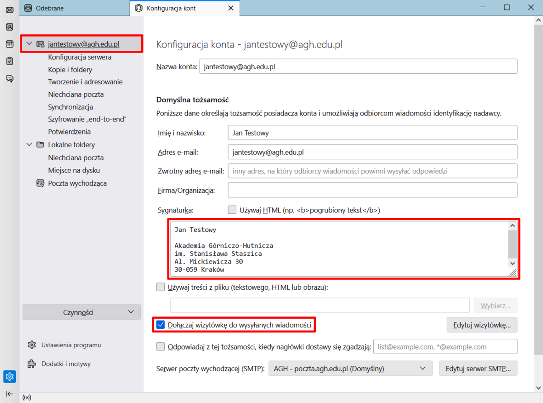Open the SMTP server dropdown
The height and width of the screenshot is (403, 543).
tap(350, 369)
